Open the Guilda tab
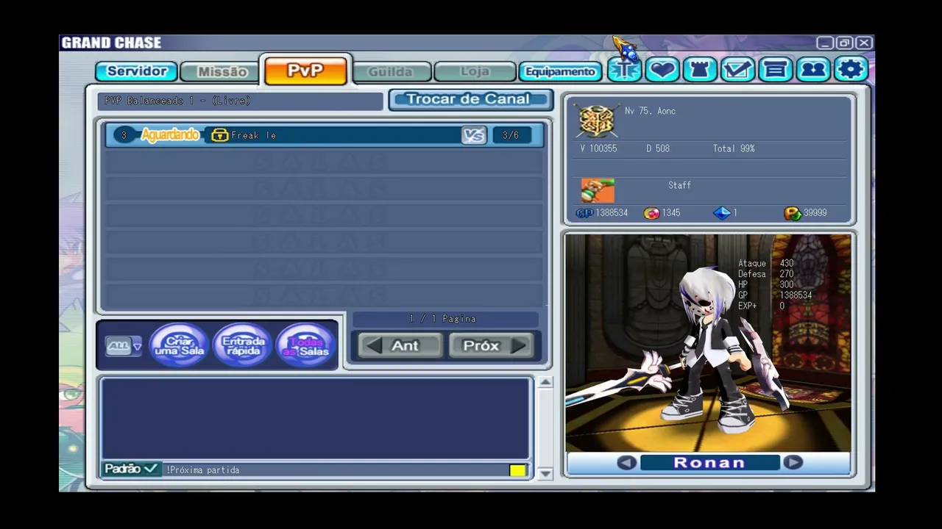 coord(391,72)
